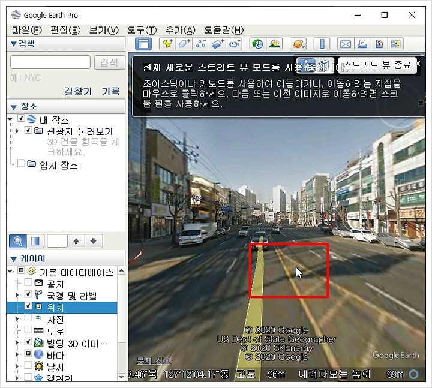Open the ruler measurement tool
The height and width of the screenshot is (388, 432).
[322, 44]
